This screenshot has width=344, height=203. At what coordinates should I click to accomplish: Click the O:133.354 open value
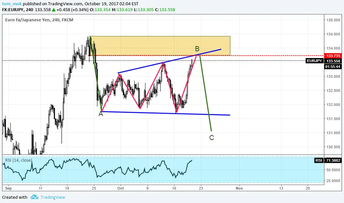(100, 10)
